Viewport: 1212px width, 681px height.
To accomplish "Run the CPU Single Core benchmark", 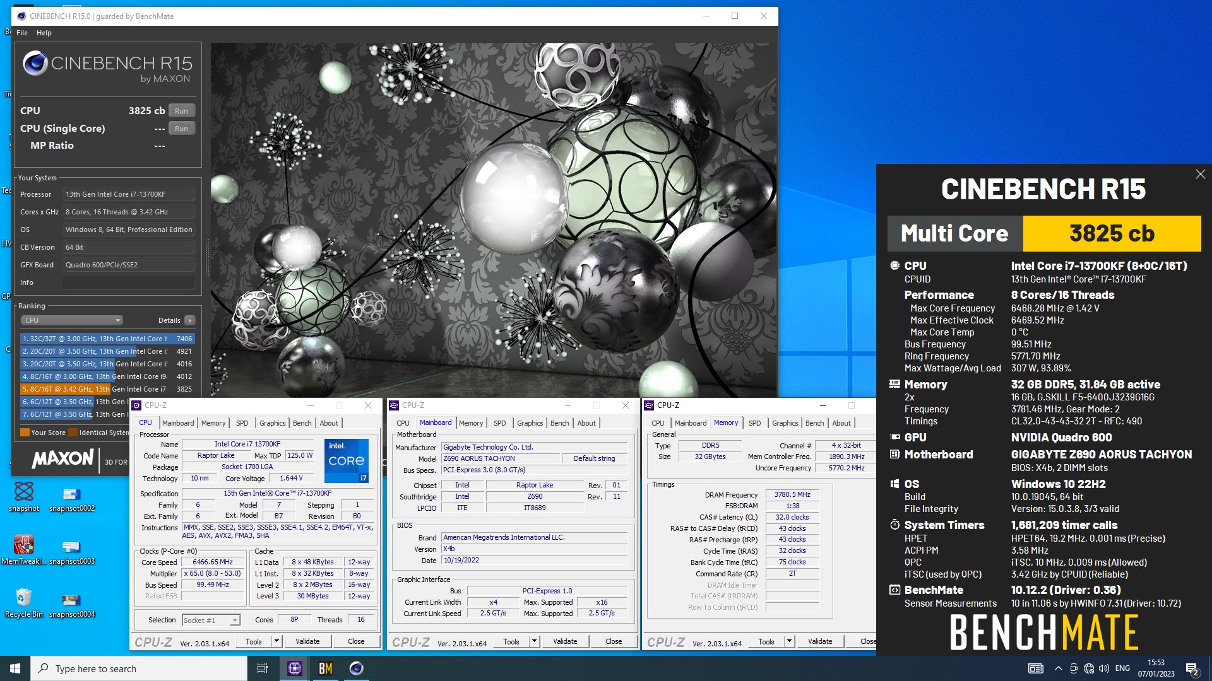I will [182, 129].
